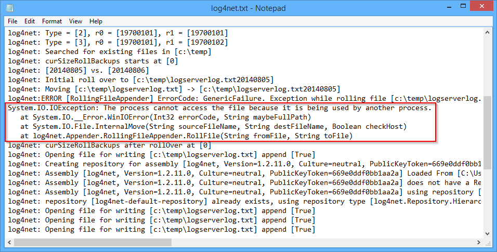
Task: Close the log4net.txt Notepad window
Action: pyautogui.click(x=482, y=6)
